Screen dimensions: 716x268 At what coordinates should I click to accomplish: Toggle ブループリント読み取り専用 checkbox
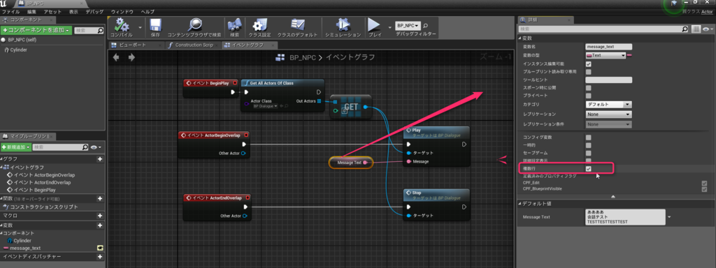[589, 72]
